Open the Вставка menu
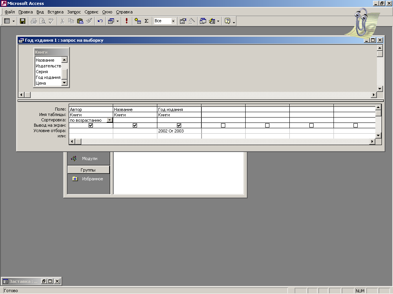 [x=55, y=12]
